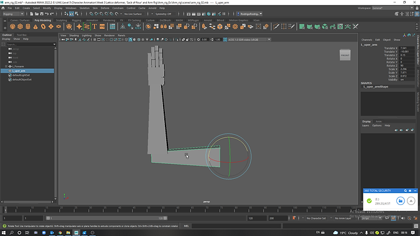This screenshot has width=420, height=236.
Task: Click the playback range slider bar
Action: tap(106, 218)
